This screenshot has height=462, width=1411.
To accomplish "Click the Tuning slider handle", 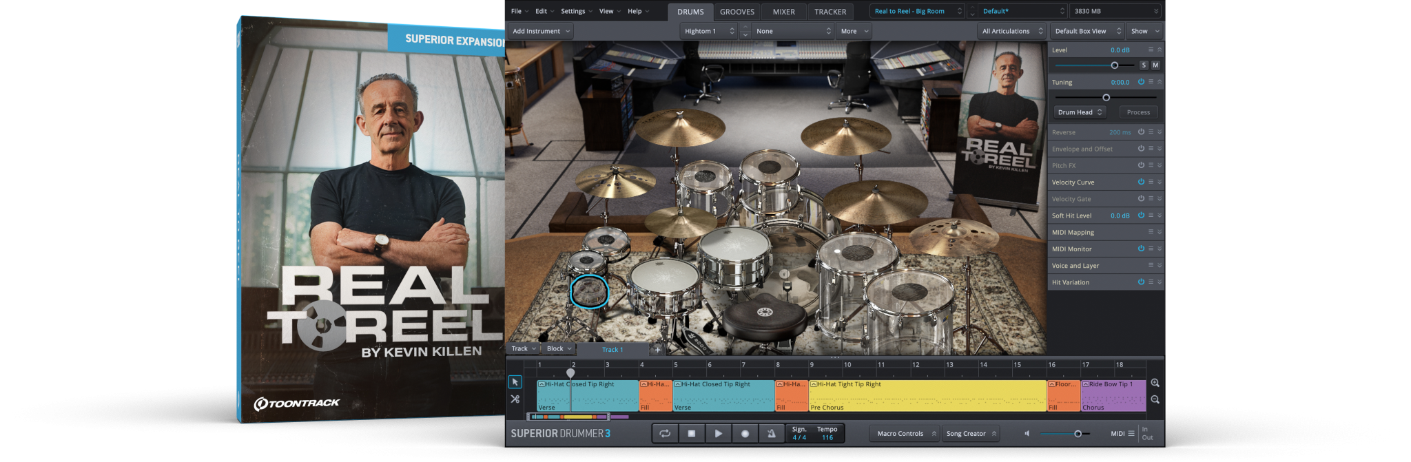I will 1106,98.
